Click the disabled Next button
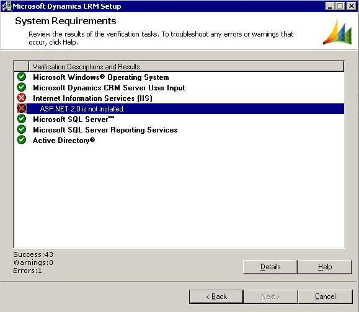 pos(270,297)
